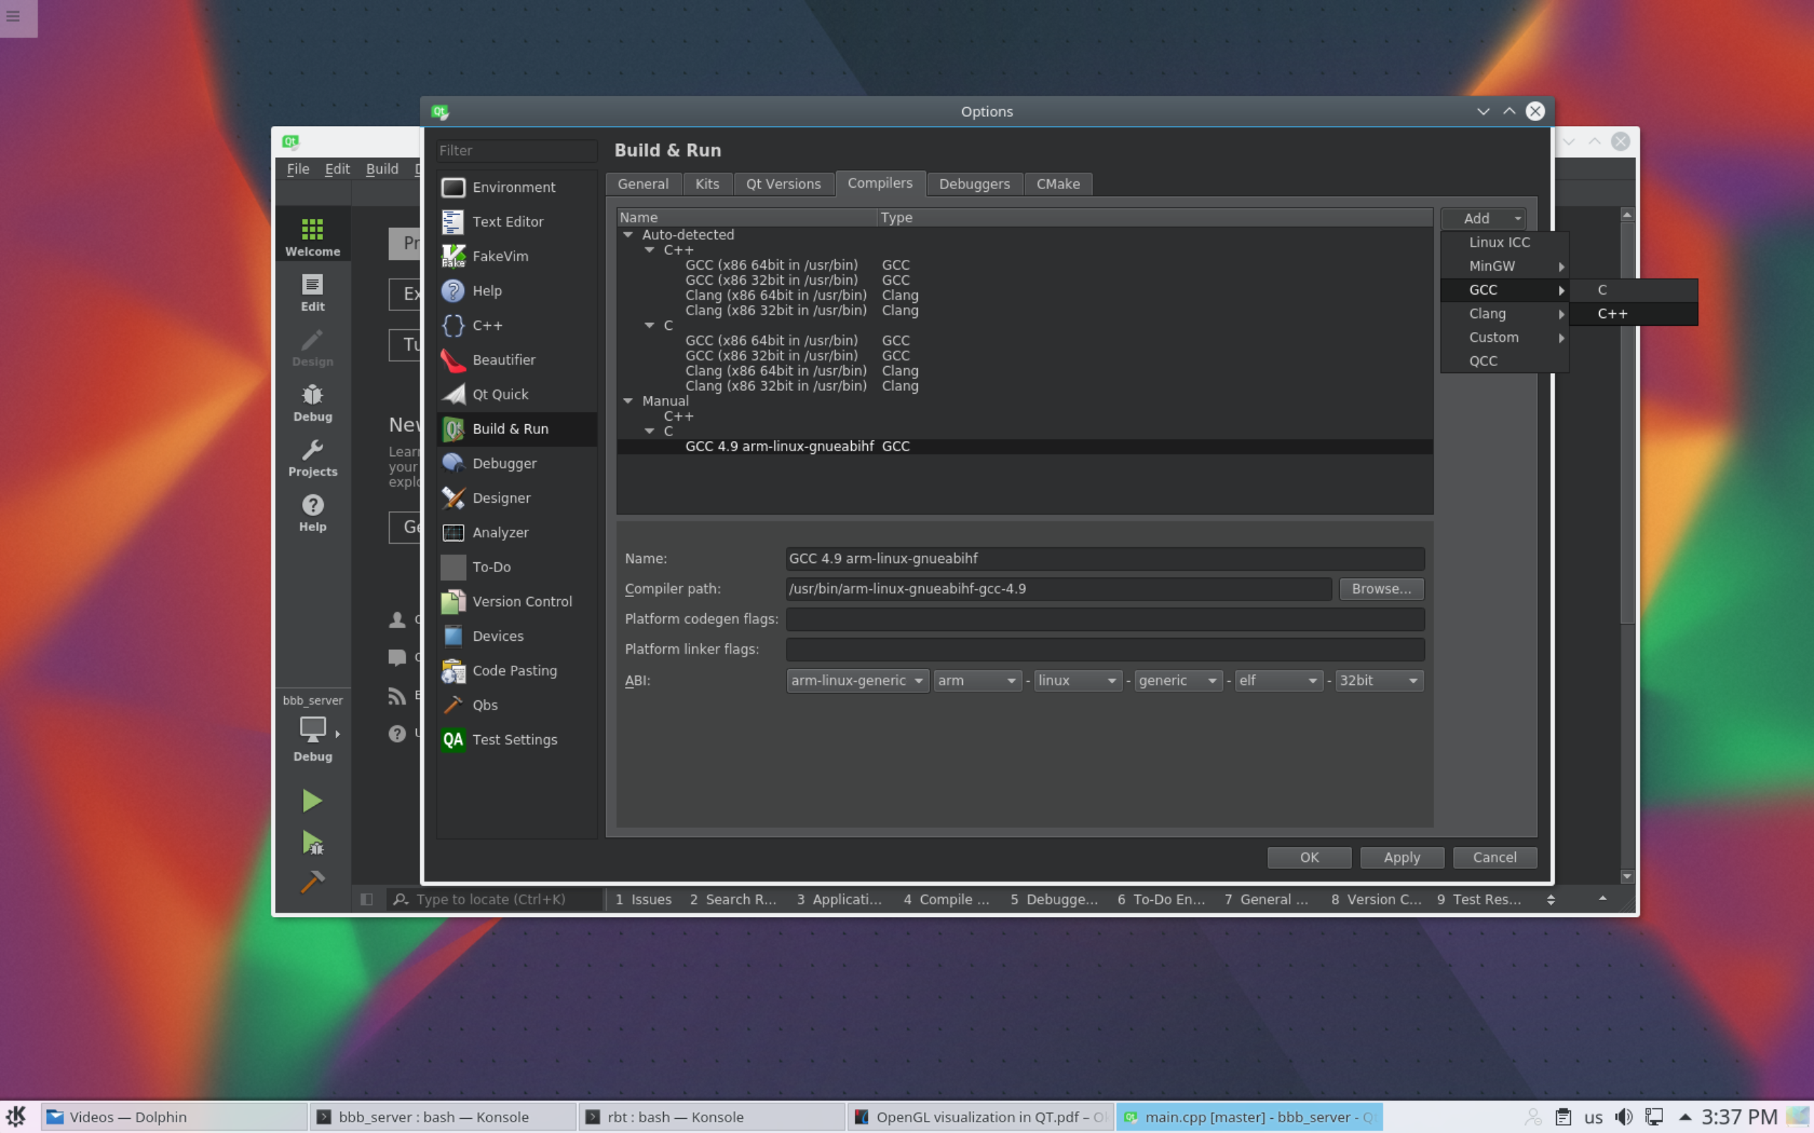Click the Analyzer sidebar icon

click(x=453, y=531)
